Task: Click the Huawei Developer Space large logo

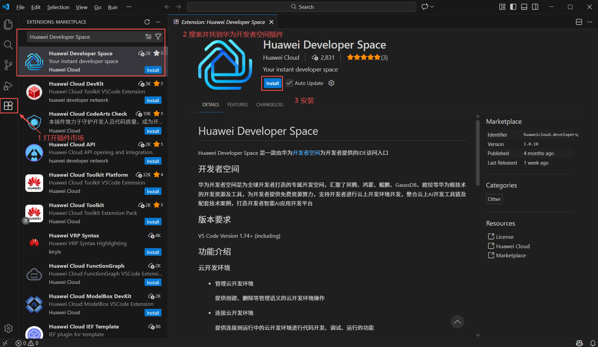Action: point(225,65)
